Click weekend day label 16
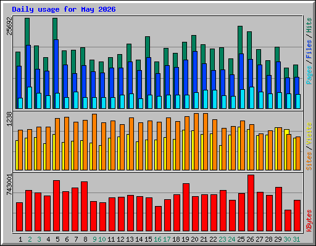The width and height of the screenshot is (316, 246). pyautogui.click(x=157, y=239)
